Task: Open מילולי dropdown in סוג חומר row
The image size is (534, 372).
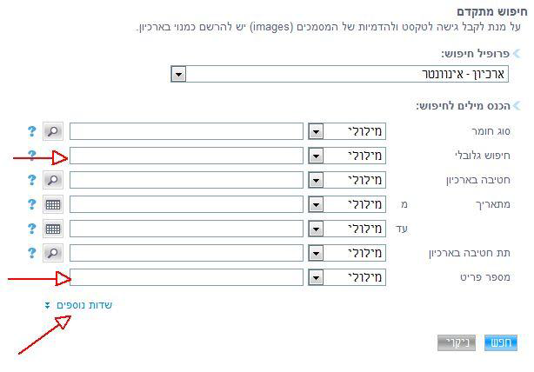Action: coord(316,131)
